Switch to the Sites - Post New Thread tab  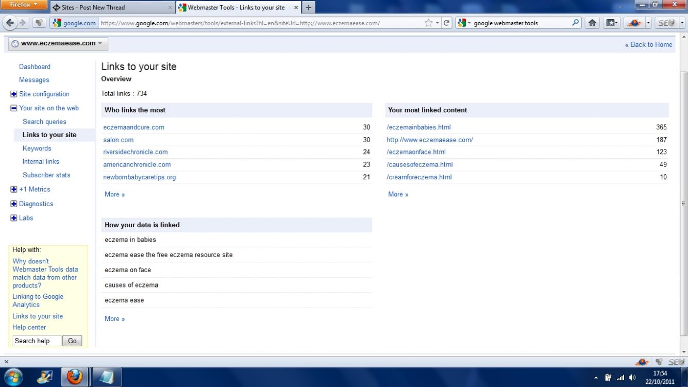click(112, 8)
